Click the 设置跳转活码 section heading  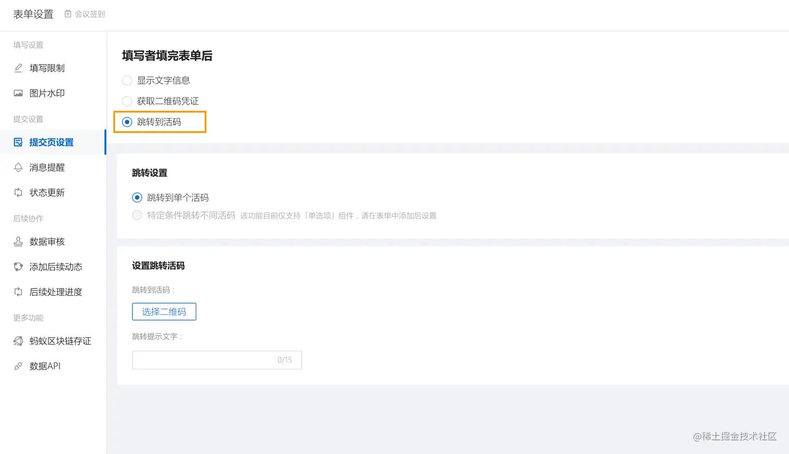click(158, 266)
